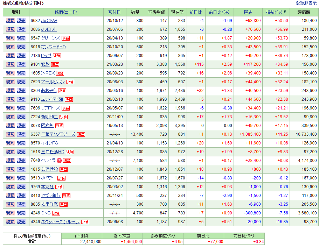Sort table by 損益 header
This screenshot has width=319, height=248.
248,12
